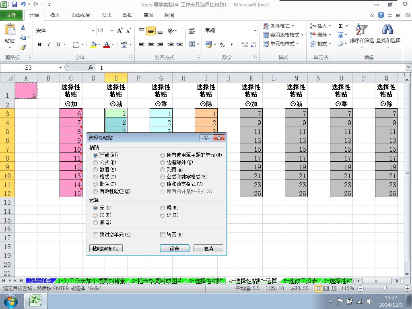Click Decrease Font Size icon
The image size is (412, 309).
coord(128,31)
